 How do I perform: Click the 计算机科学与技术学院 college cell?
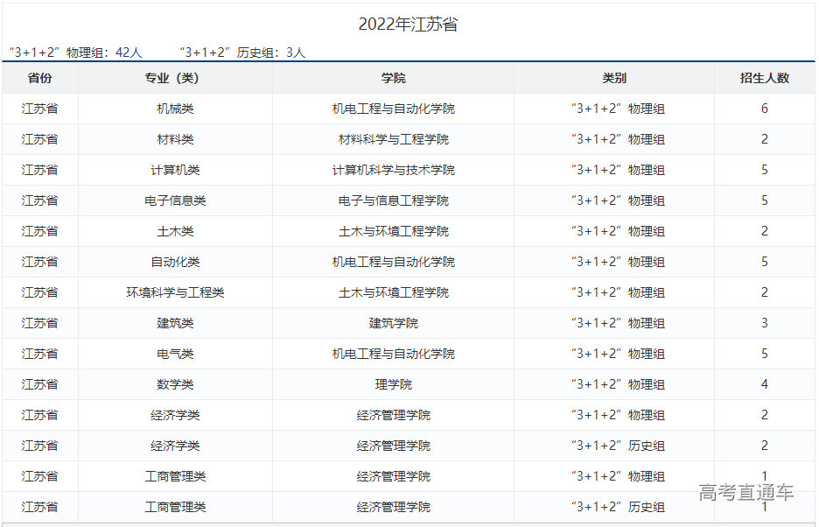[393, 170]
